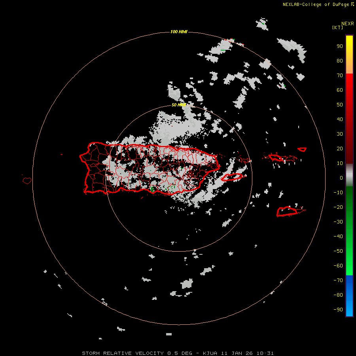
Task: Click the Storm Relative Velocity caption text
Action: click(178, 353)
